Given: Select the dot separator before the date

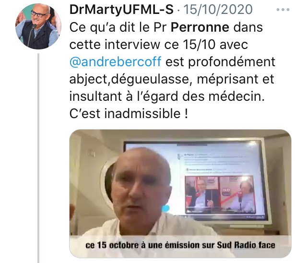Looking at the screenshot, I should (178, 10).
